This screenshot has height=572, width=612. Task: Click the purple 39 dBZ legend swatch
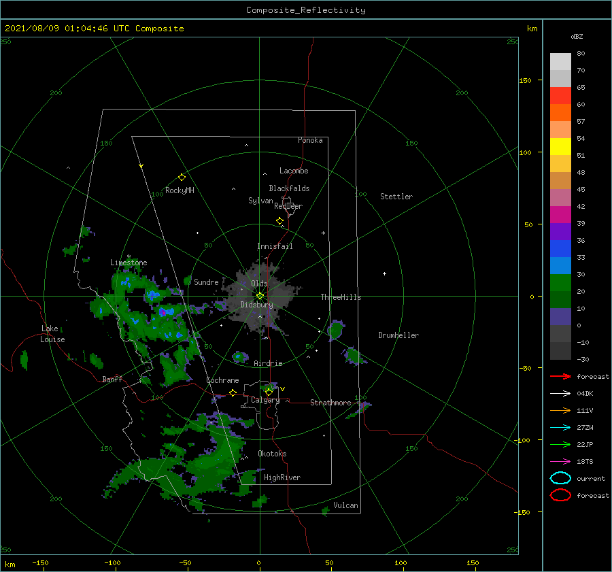pyautogui.click(x=560, y=231)
